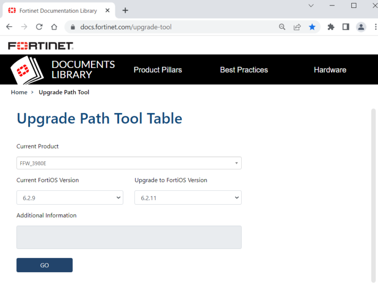Open the browser Extensions puzzle icon
378x285 pixels.
click(x=331, y=27)
